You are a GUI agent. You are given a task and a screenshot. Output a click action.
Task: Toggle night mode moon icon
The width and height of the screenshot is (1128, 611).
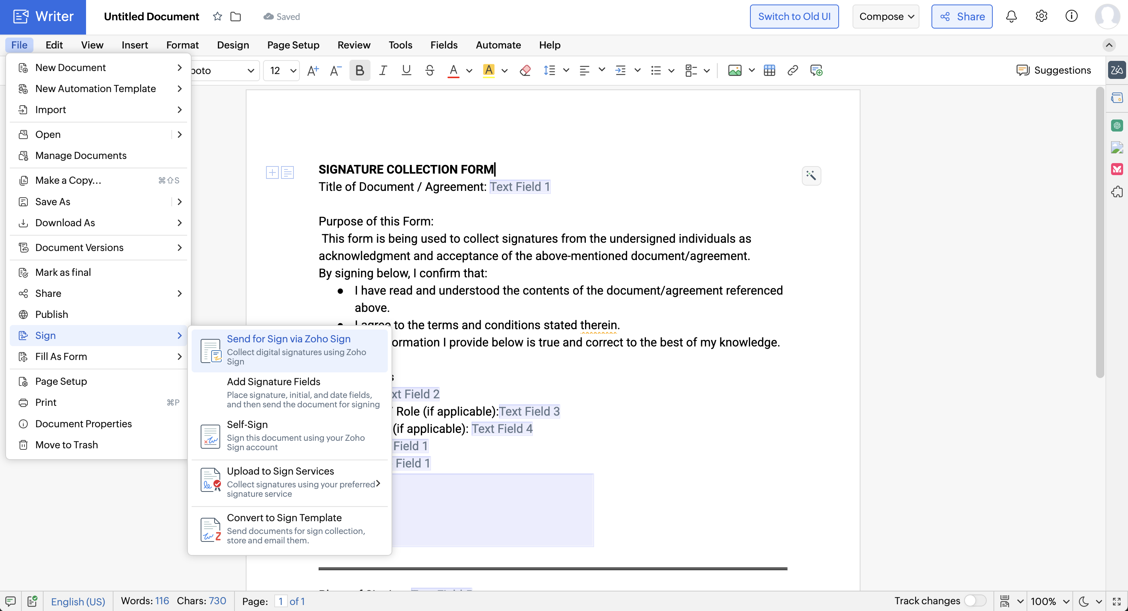tap(1084, 601)
